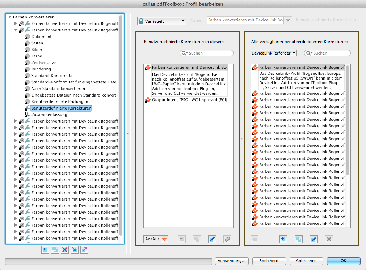Select the Zeichensätze tree item
The height and width of the screenshot is (270, 366).
click(x=44, y=63)
